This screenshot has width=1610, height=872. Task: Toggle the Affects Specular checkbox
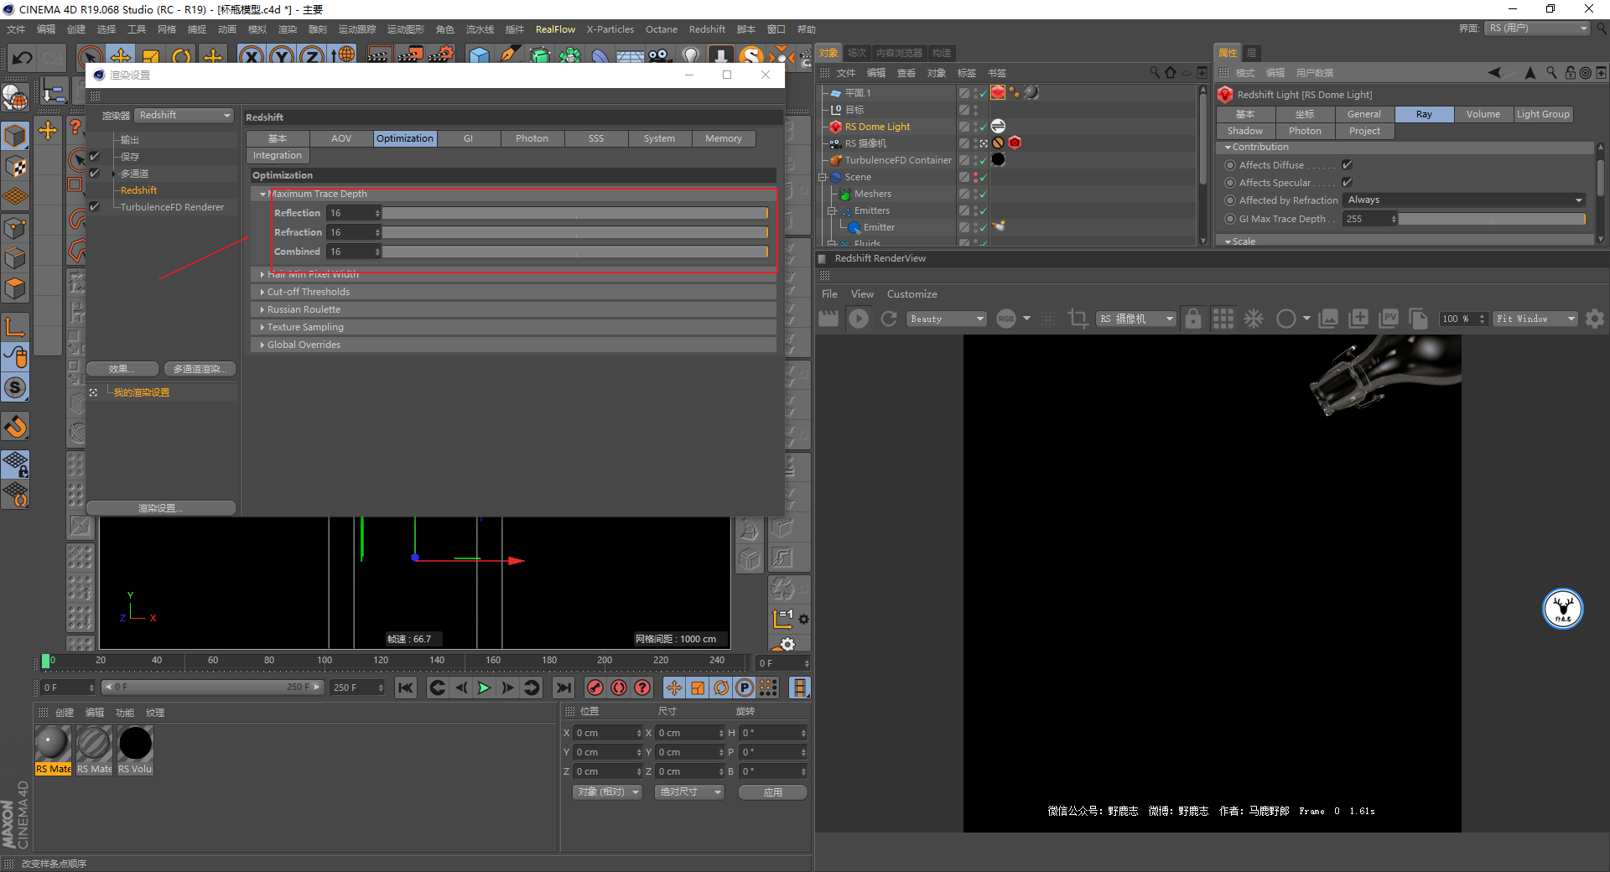point(1347,183)
